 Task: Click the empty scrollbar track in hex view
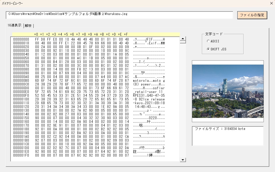[183, 100]
